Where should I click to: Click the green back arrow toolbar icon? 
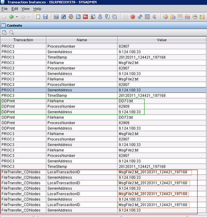(x=11, y=17)
